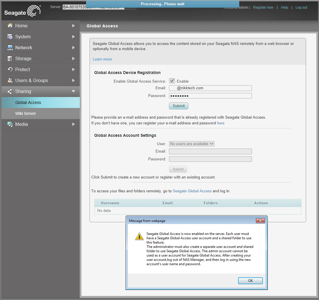Expand the Media menu arrow
This screenshot has height=300, width=319.
pyautogui.click(x=73, y=124)
